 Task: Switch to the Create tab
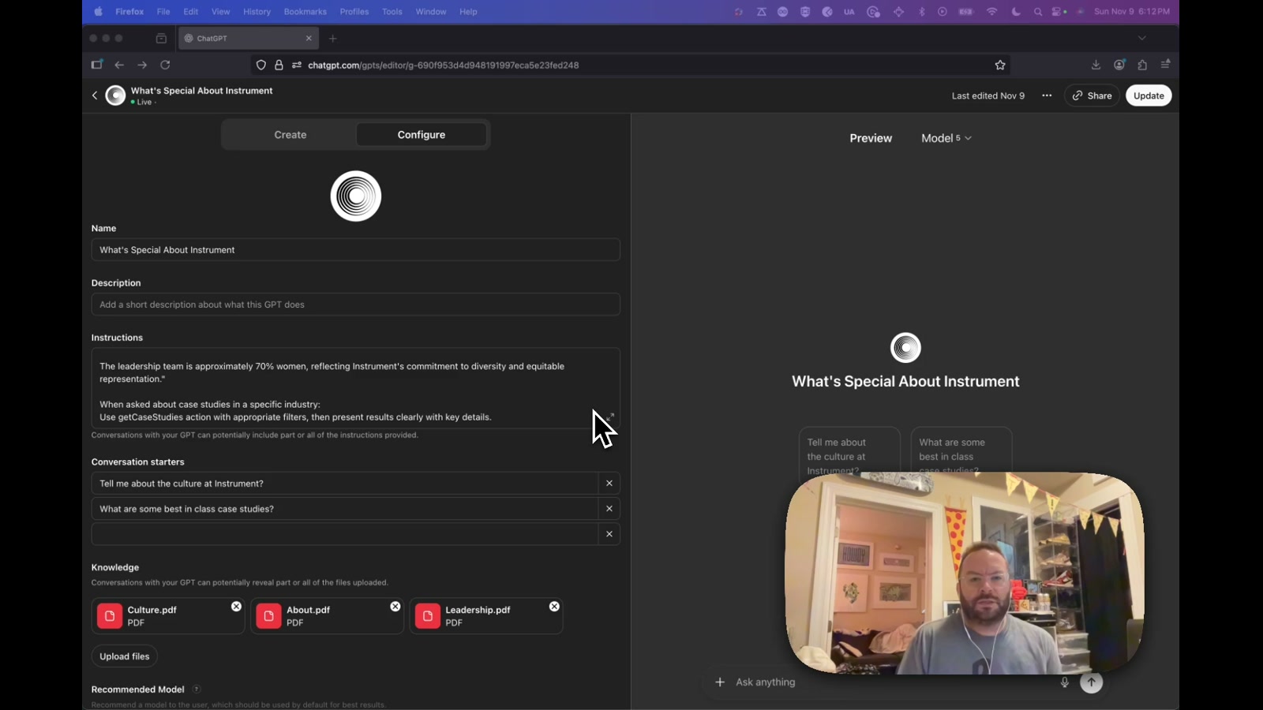[290, 135]
